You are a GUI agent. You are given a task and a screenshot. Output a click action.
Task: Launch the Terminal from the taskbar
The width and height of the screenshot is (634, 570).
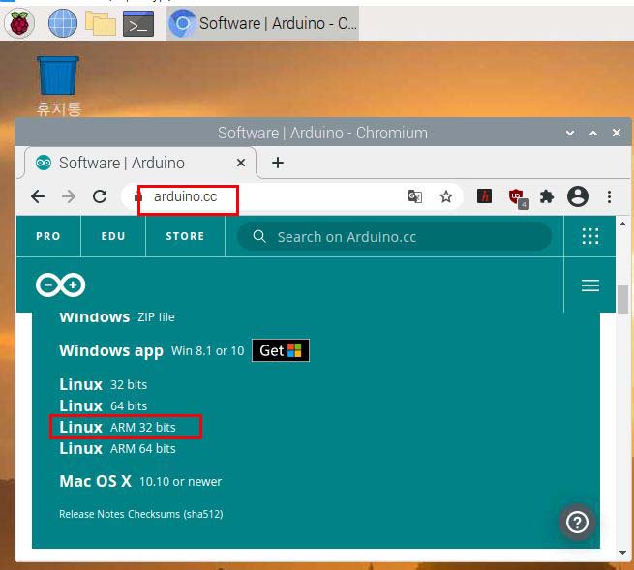[138, 24]
